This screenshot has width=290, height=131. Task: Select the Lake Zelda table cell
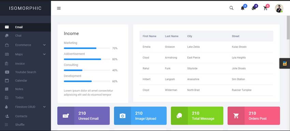(193, 47)
